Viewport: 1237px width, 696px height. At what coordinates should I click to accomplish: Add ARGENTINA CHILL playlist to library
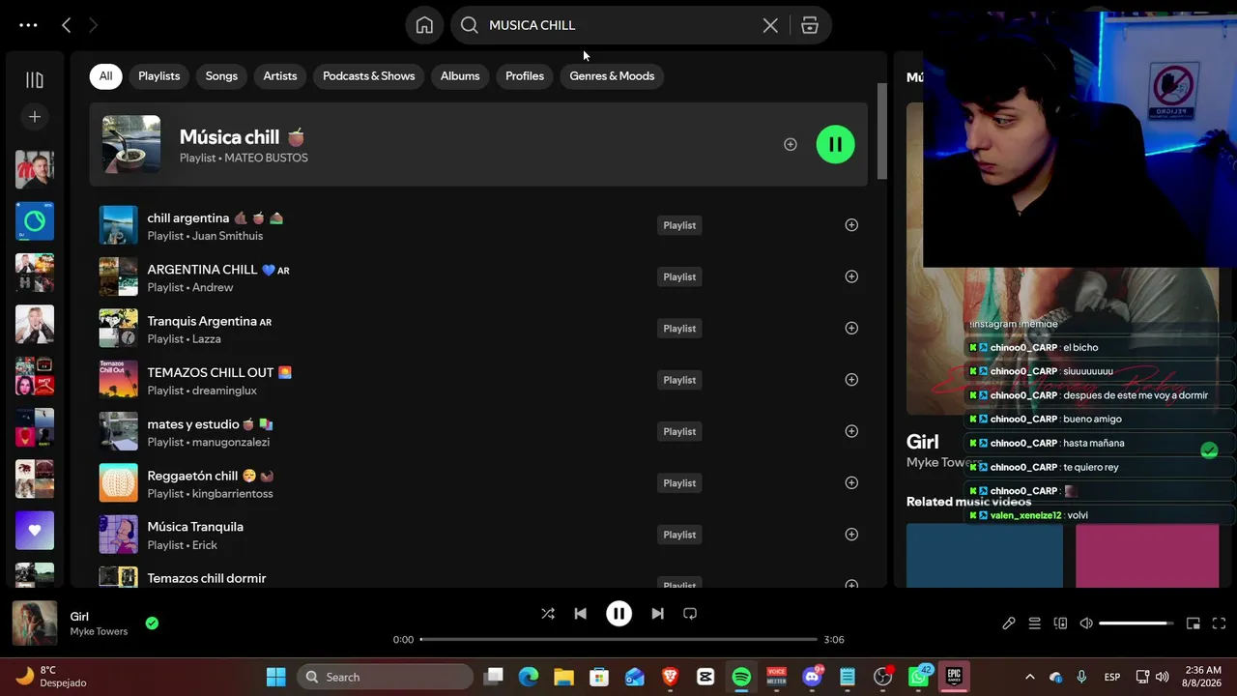point(851,276)
